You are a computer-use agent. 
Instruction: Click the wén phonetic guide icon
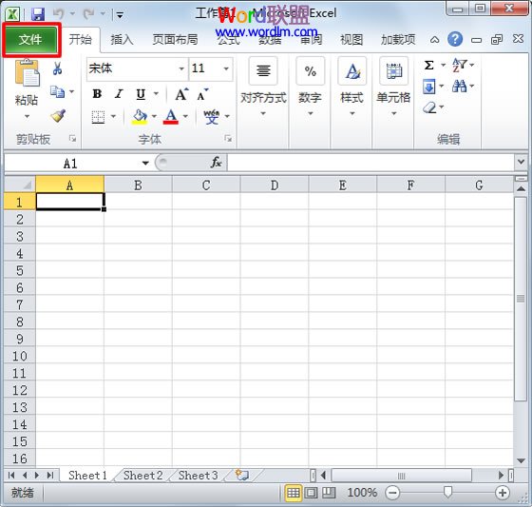point(212,117)
